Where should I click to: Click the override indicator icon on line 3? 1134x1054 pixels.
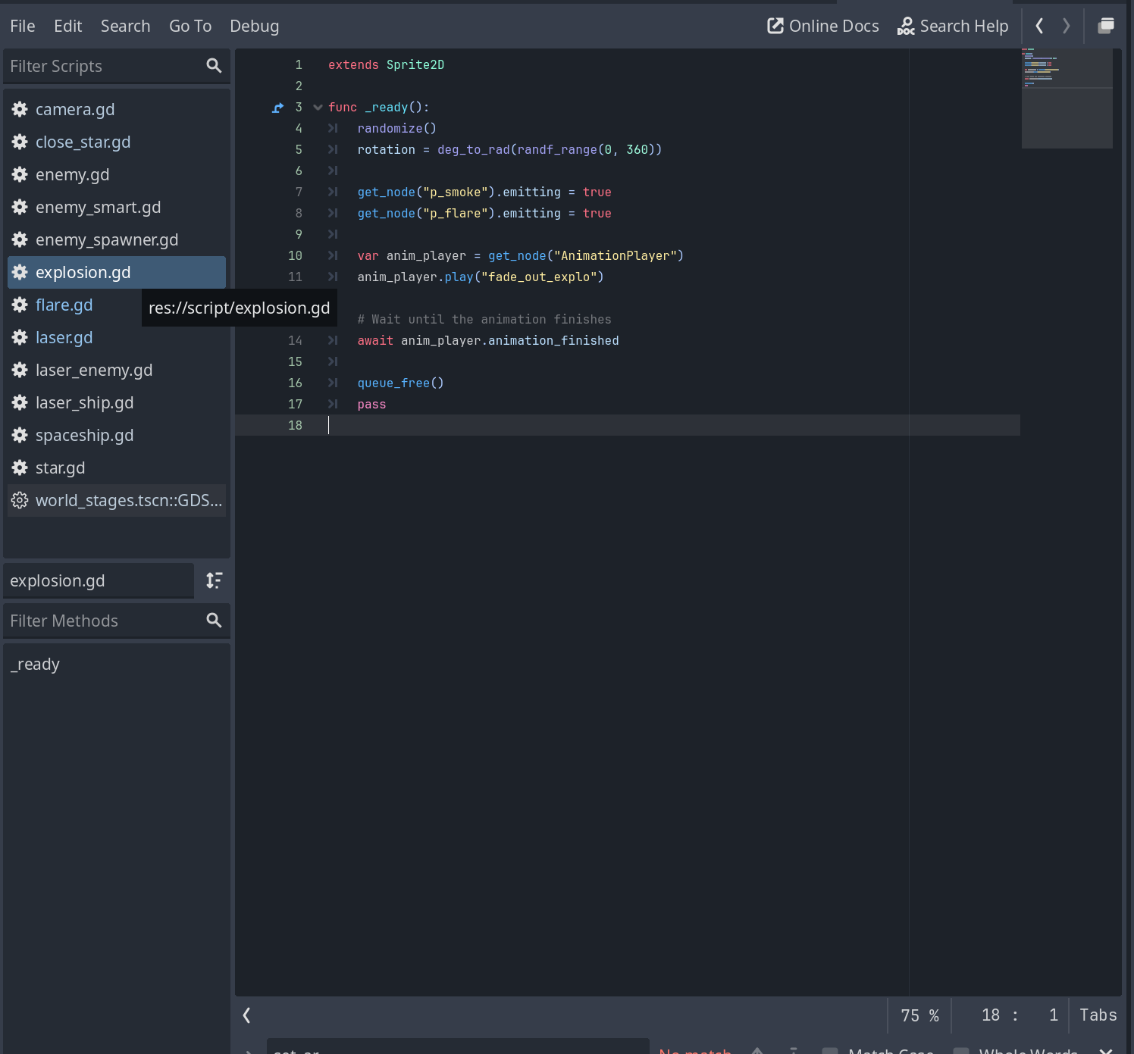(277, 108)
